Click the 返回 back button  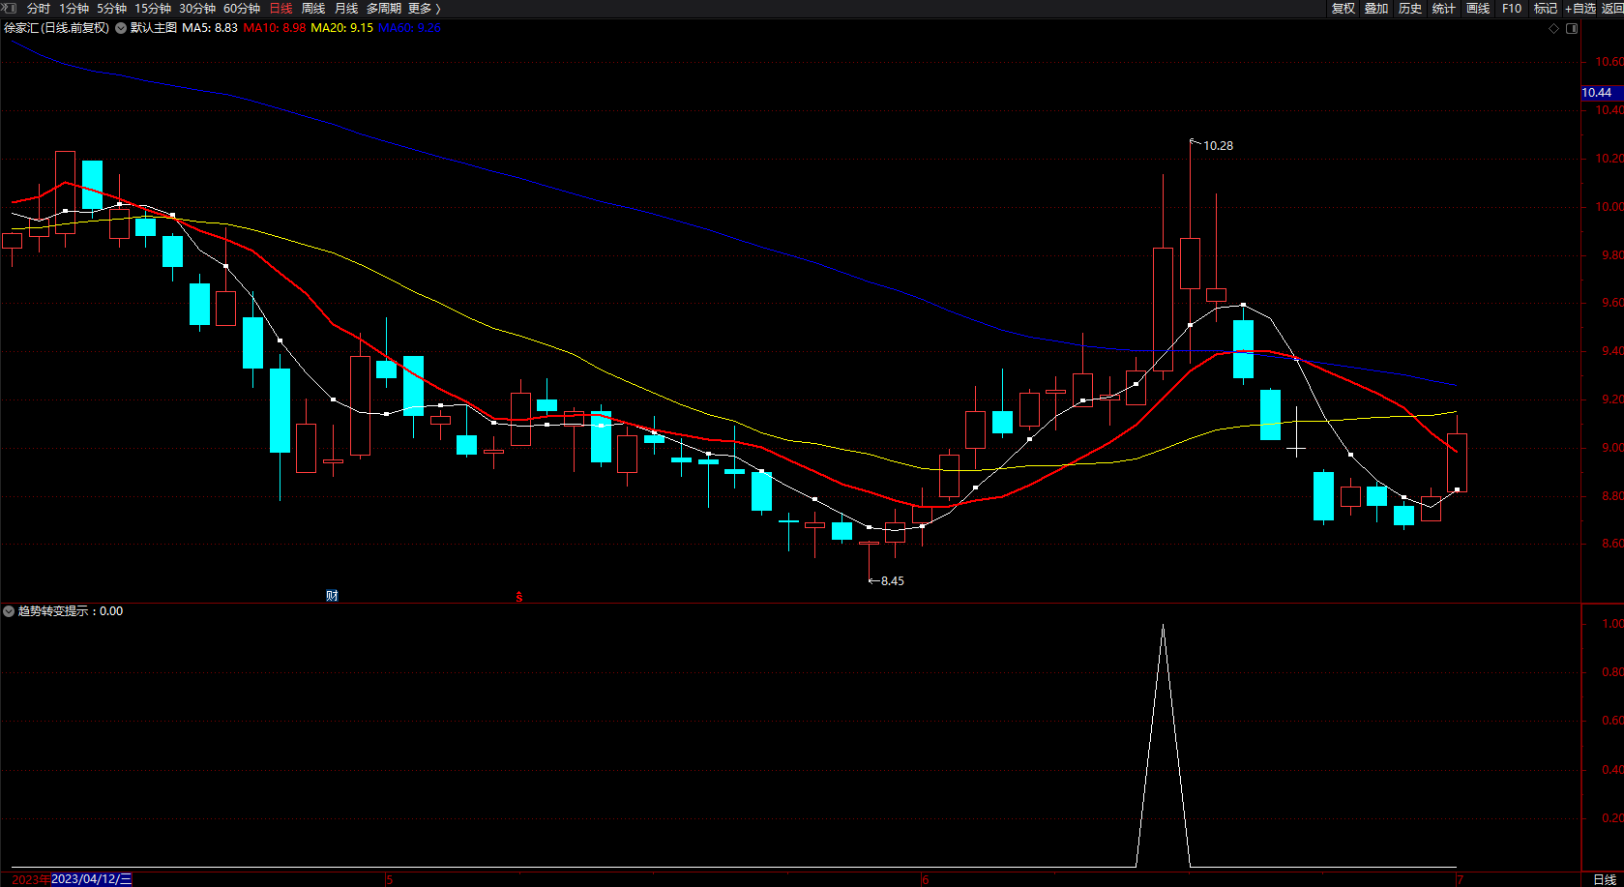click(1612, 8)
